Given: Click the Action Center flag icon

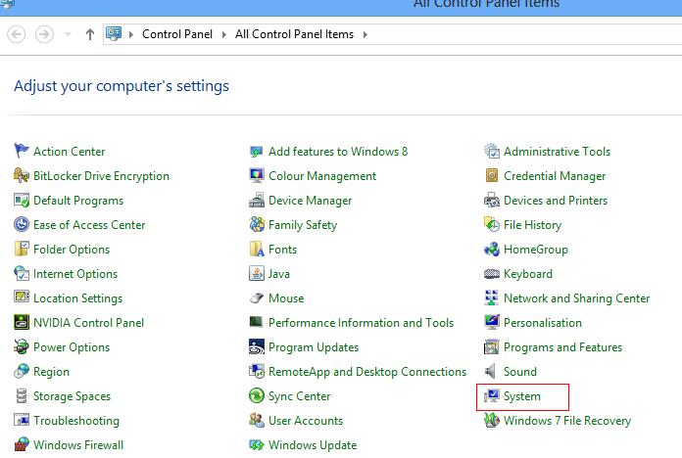Looking at the screenshot, I should point(21,151).
